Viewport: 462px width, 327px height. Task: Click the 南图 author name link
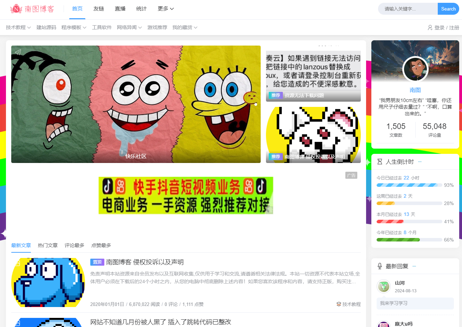pyautogui.click(x=415, y=90)
